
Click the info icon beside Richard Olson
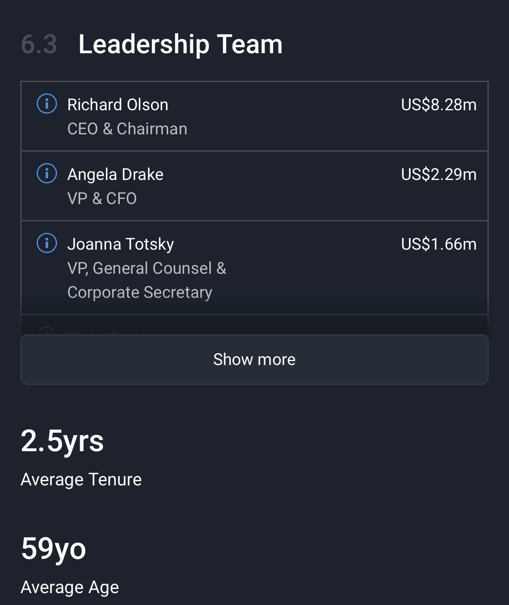(47, 104)
